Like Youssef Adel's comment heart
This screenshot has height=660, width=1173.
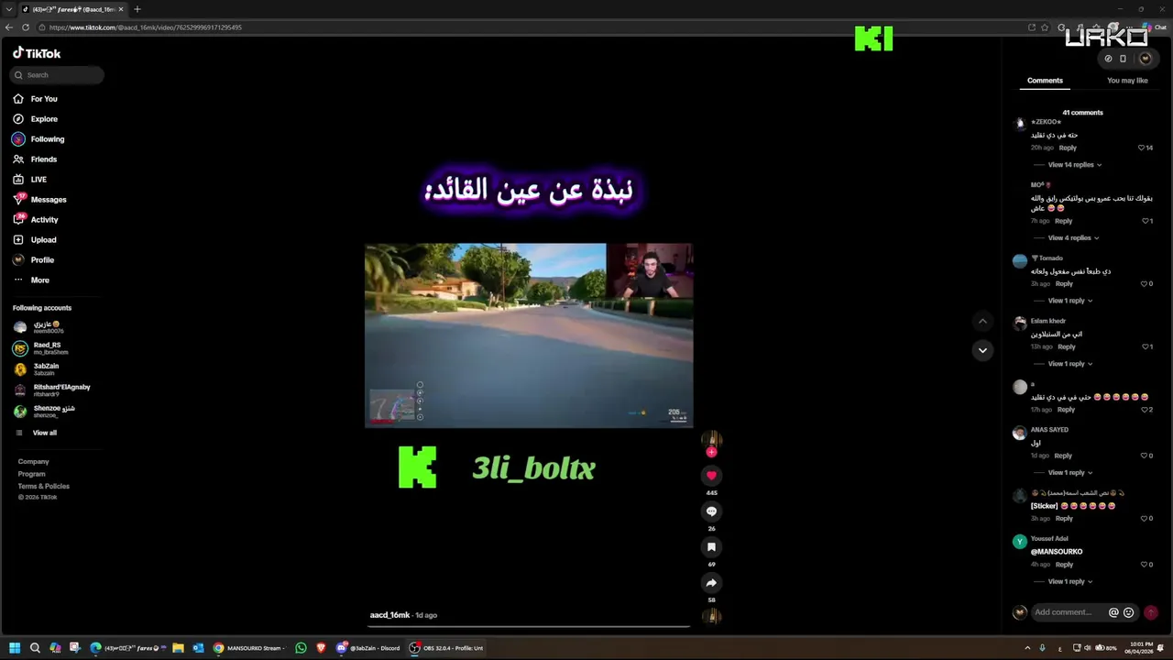pos(1145,565)
